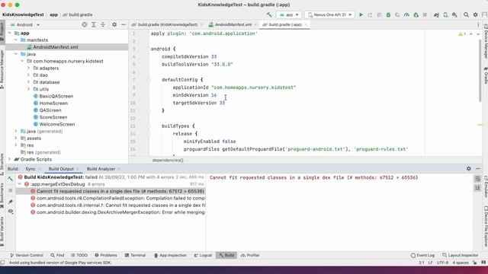This screenshot has width=488, height=274.
Task: Open the app run configuration dropdown
Action: [x=289, y=14]
